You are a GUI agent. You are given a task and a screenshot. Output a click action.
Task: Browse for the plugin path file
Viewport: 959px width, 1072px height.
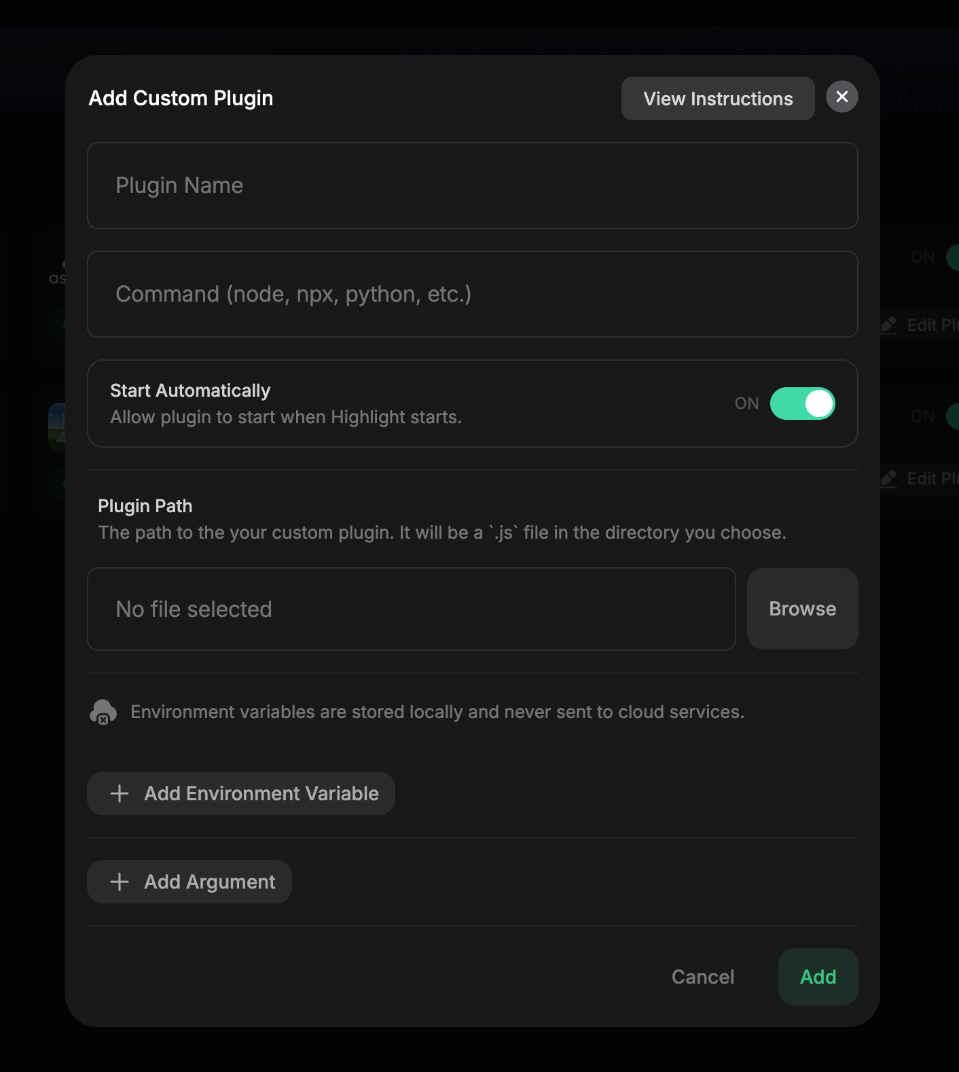coord(802,609)
